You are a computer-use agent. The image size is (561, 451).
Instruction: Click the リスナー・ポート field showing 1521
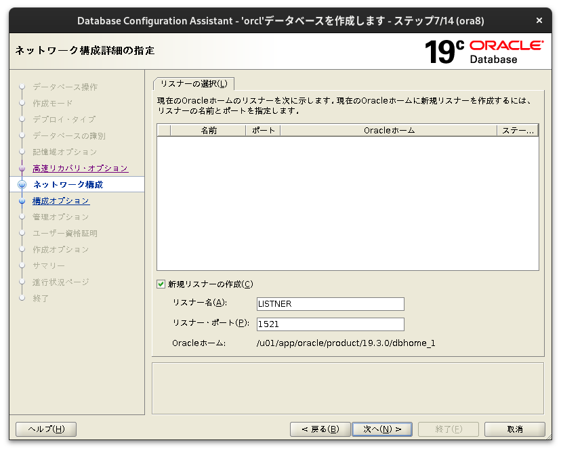tap(330, 324)
